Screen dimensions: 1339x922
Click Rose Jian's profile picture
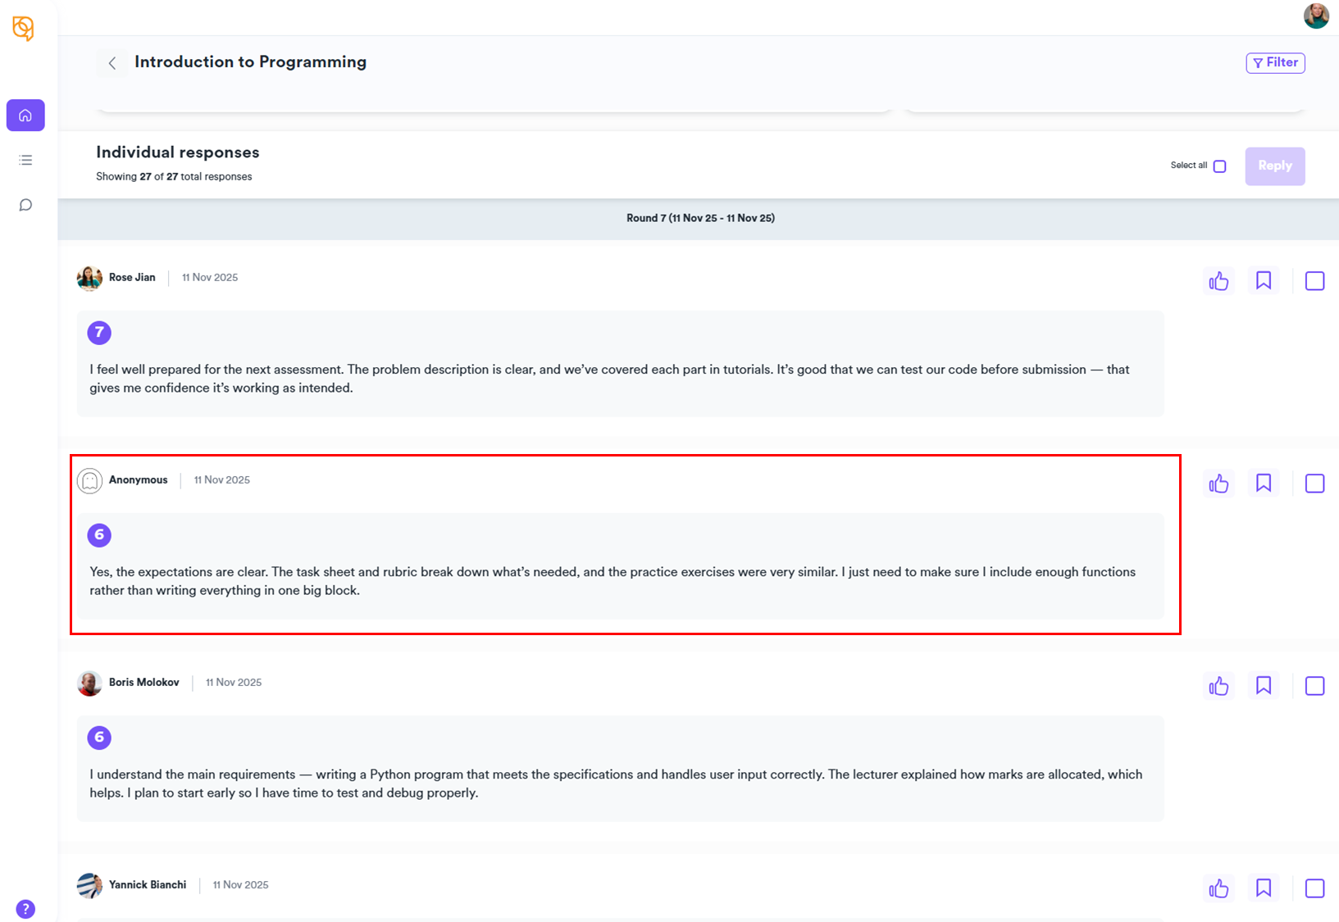click(x=89, y=278)
